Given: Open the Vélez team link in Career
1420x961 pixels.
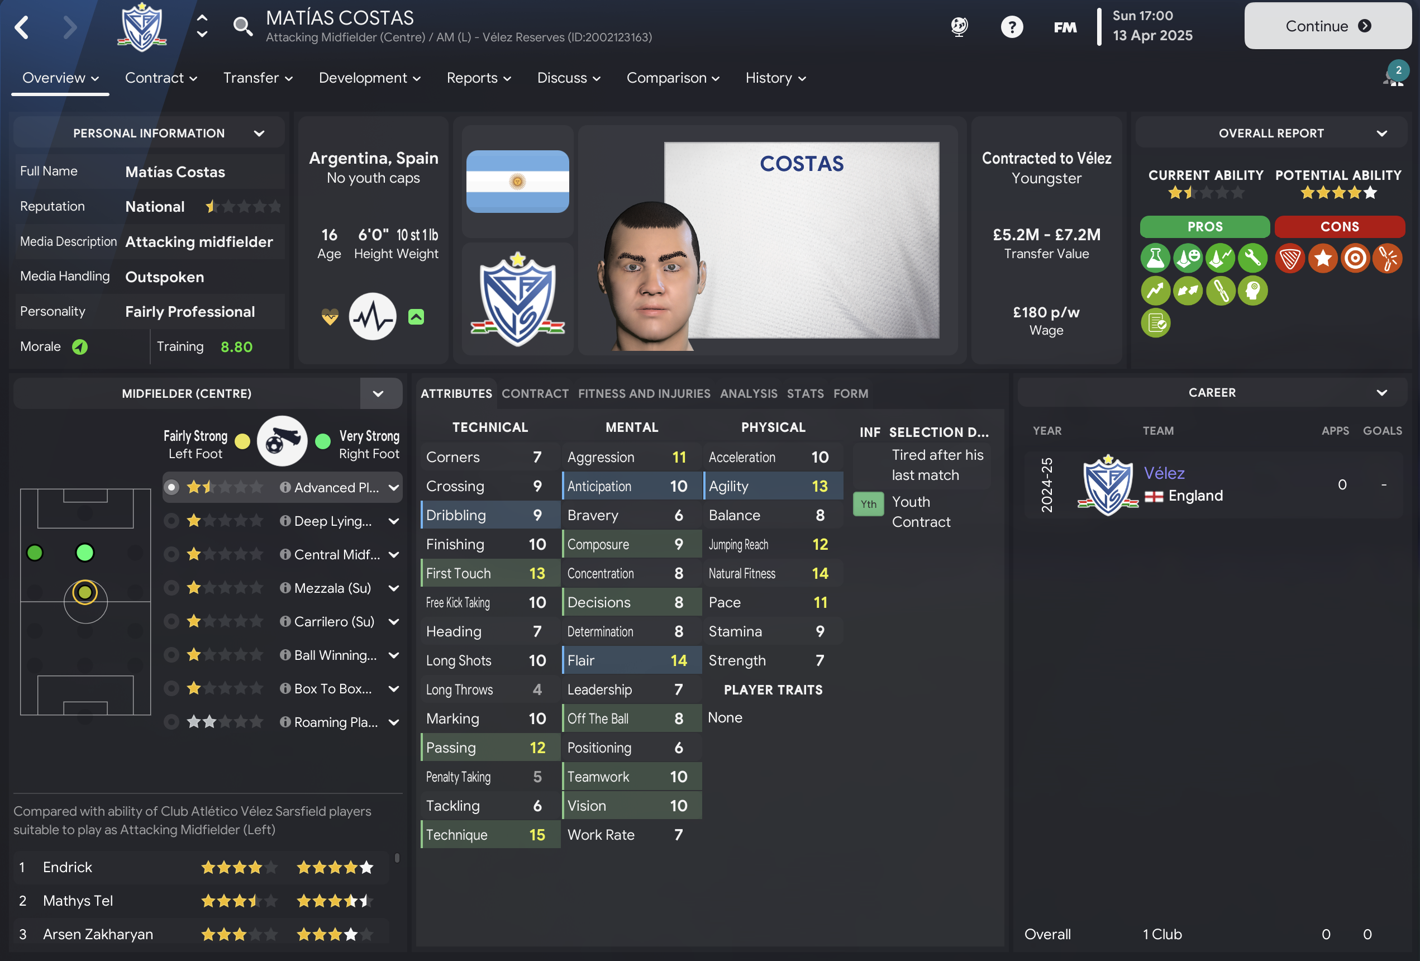Looking at the screenshot, I should coord(1164,473).
